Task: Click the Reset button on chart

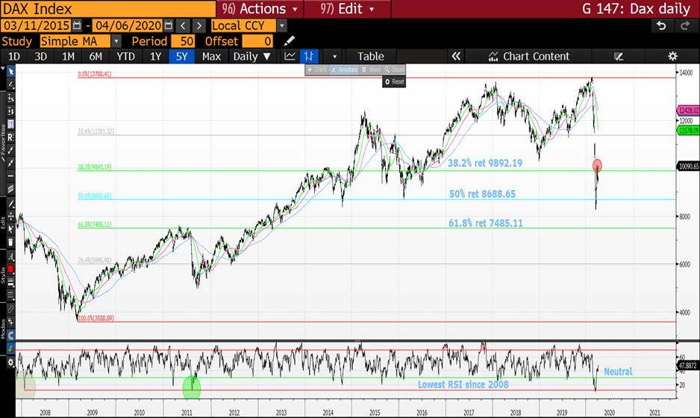Action: [394, 81]
